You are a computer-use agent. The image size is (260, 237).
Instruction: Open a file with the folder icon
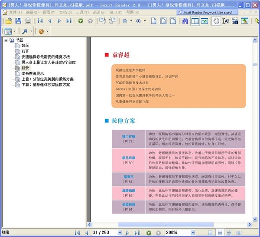point(8,21)
